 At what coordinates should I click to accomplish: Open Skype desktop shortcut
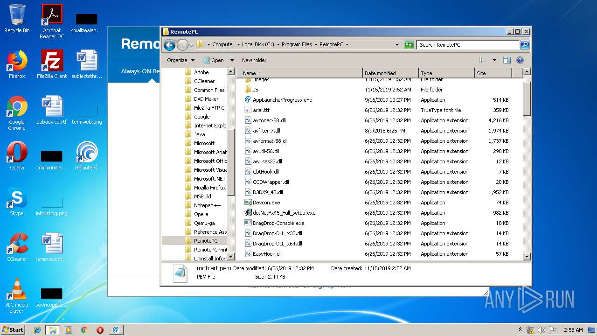coord(17,202)
